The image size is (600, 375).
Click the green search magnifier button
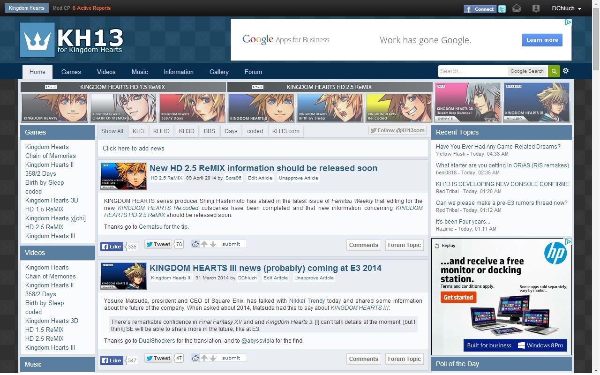[554, 71]
